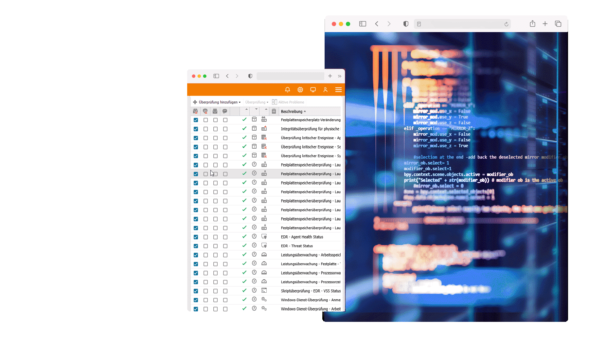Open the greyed Überprüfung dropdown

pos(257,102)
